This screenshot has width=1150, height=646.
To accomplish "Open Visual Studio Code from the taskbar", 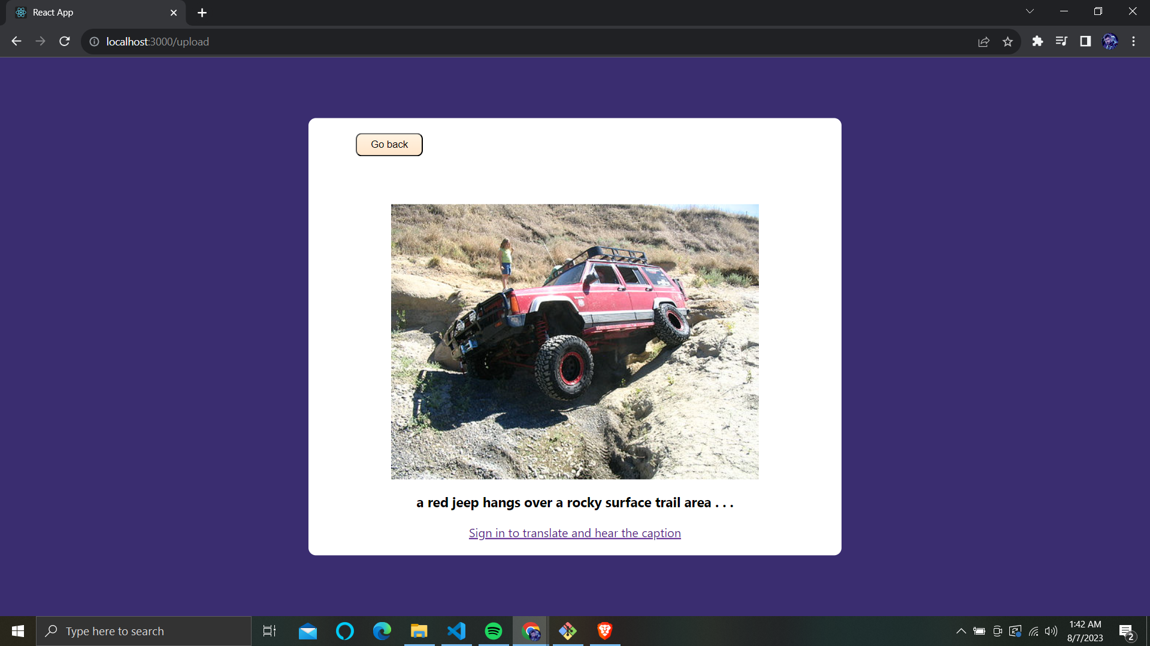I will tap(456, 630).
